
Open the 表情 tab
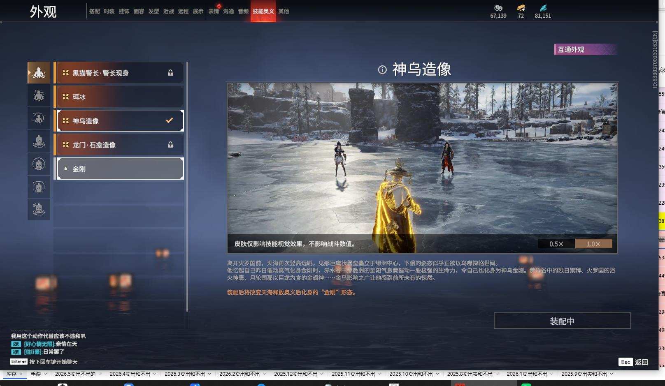coord(214,12)
